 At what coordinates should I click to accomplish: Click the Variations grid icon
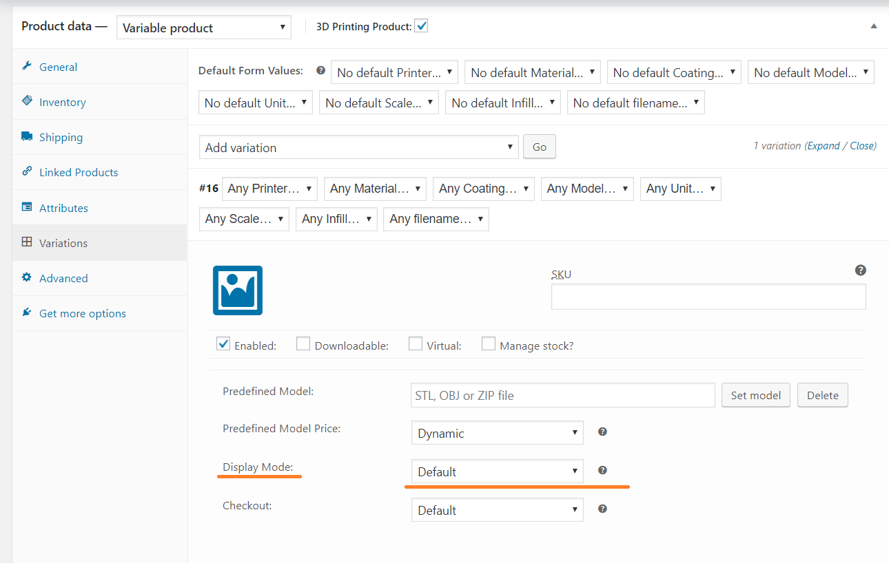(x=27, y=242)
